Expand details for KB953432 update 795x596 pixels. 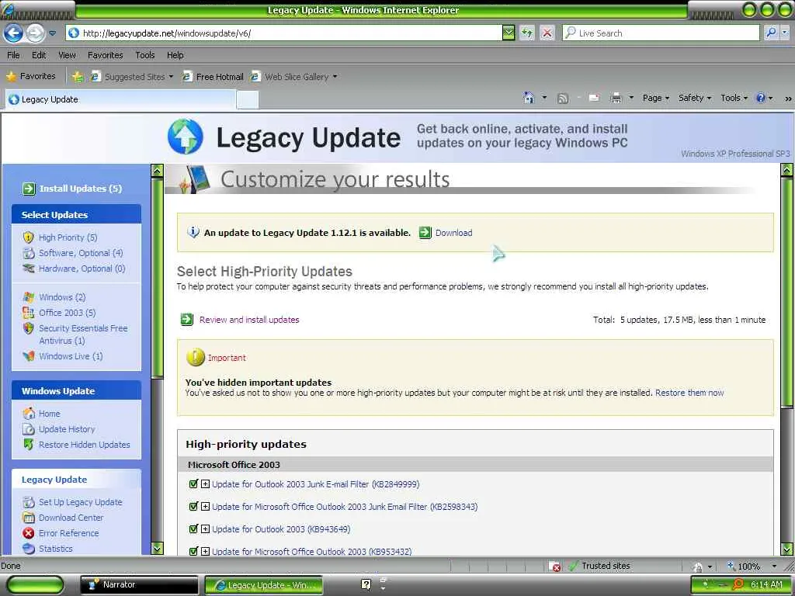click(x=205, y=551)
